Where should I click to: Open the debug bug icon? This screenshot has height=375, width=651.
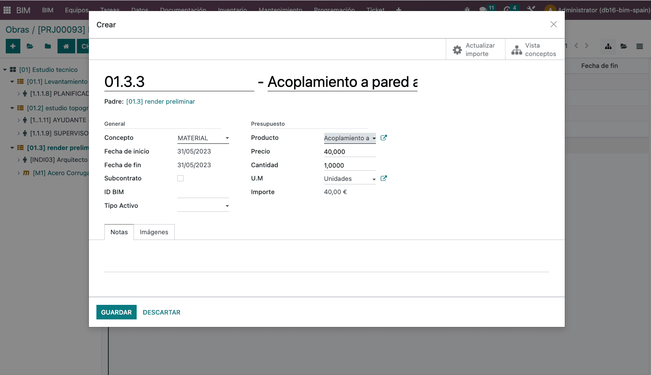[x=467, y=10]
